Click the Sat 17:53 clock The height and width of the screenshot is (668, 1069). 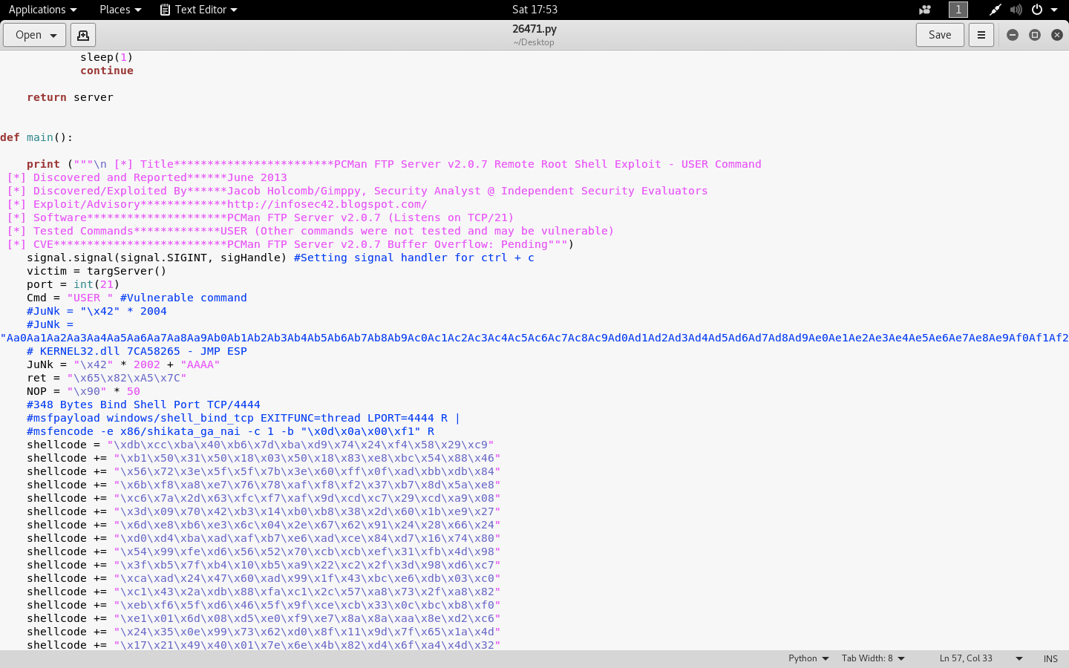point(534,10)
